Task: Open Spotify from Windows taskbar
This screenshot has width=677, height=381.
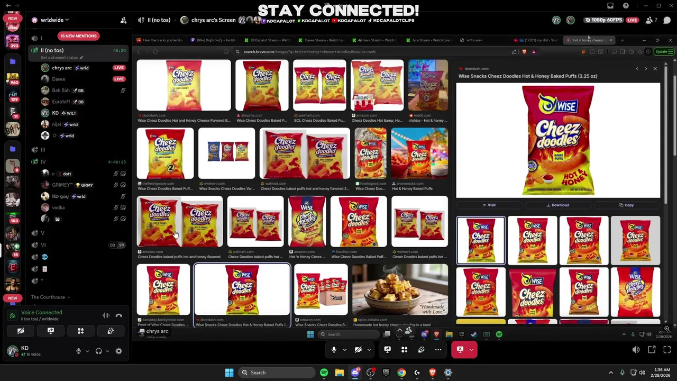Action: [324, 373]
